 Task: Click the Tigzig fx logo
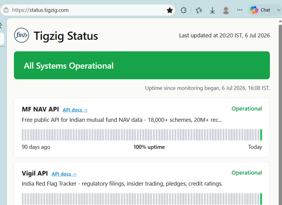point(21,35)
